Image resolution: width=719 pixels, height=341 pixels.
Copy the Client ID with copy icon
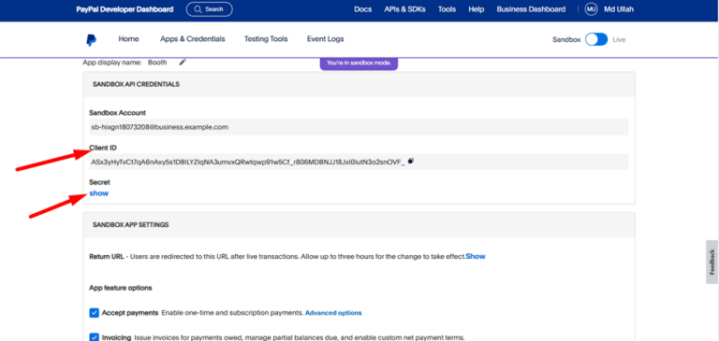tap(411, 161)
